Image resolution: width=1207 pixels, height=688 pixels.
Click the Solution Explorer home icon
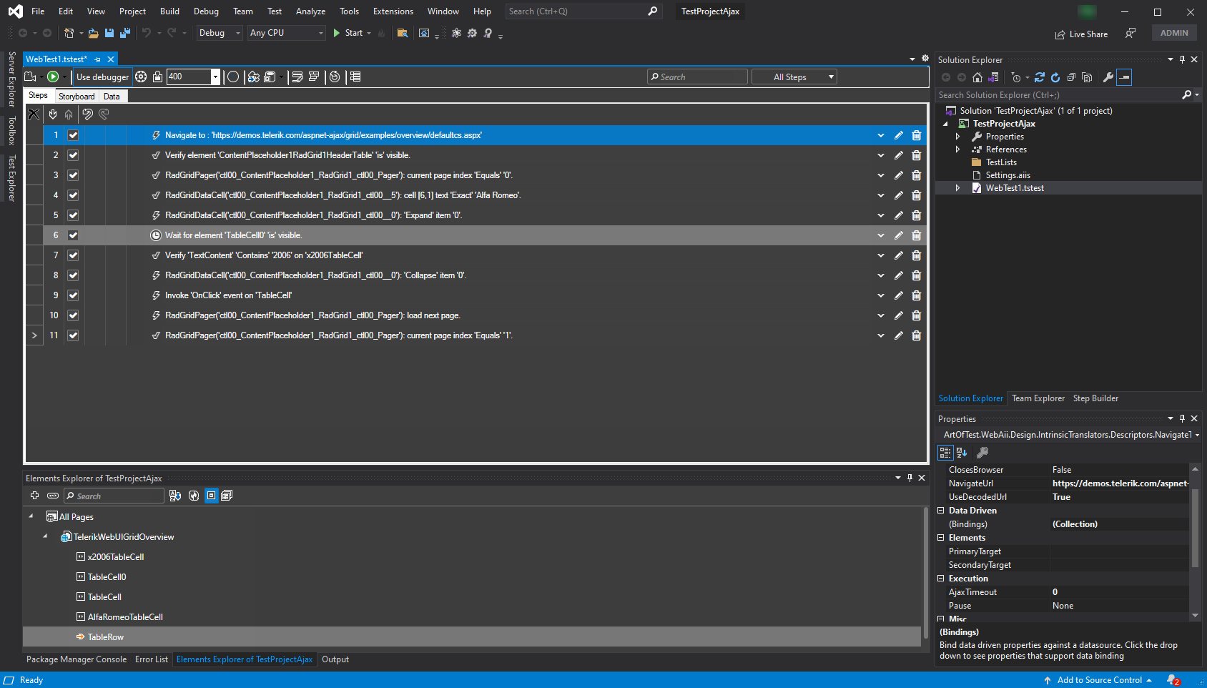click(977, 77)
